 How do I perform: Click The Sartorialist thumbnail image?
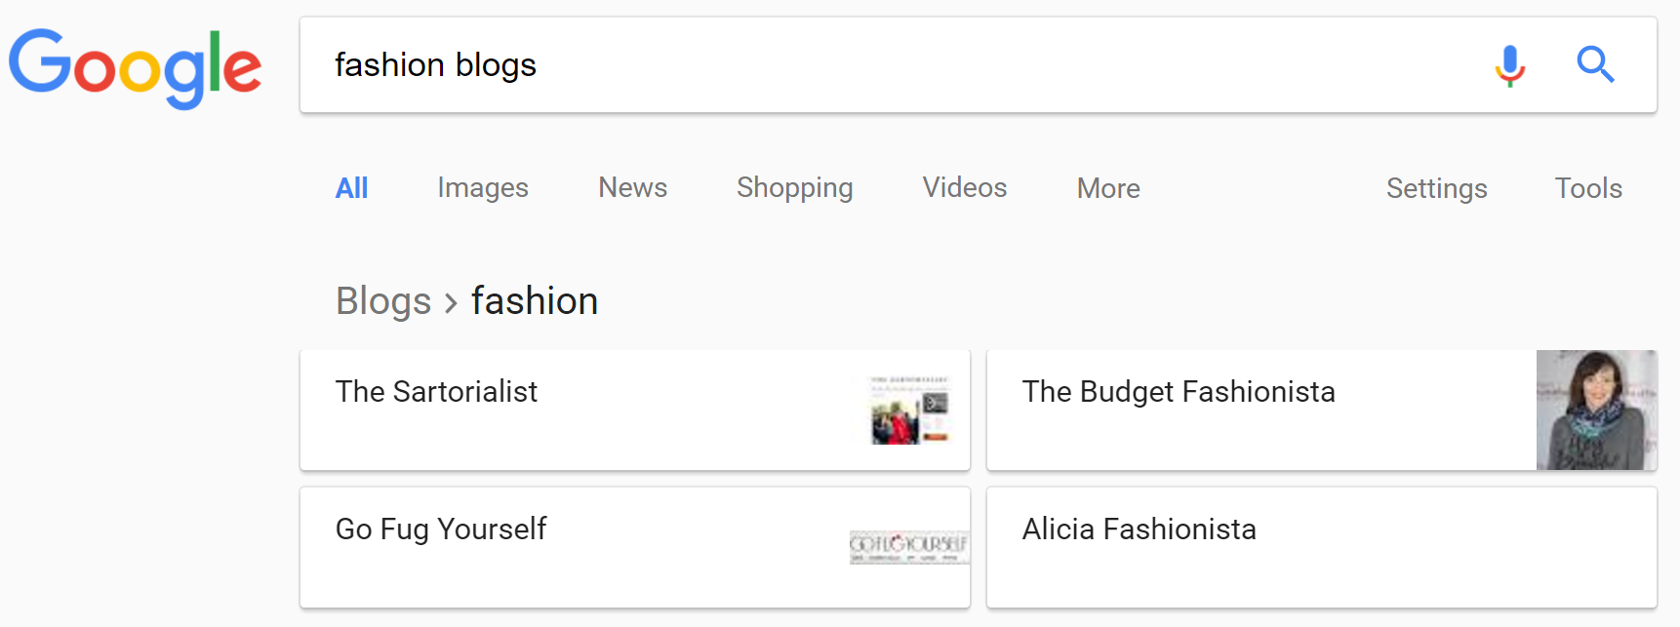[x=909, y=410]
